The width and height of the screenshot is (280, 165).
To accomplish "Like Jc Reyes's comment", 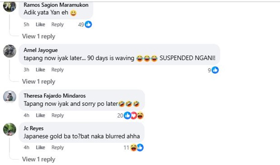I will click(x=40, y=147).
